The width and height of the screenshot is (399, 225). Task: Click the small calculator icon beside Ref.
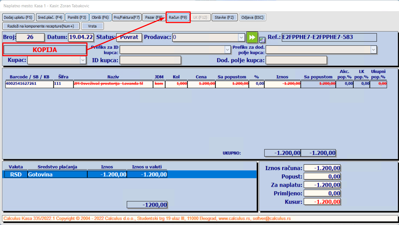(262, 40)
